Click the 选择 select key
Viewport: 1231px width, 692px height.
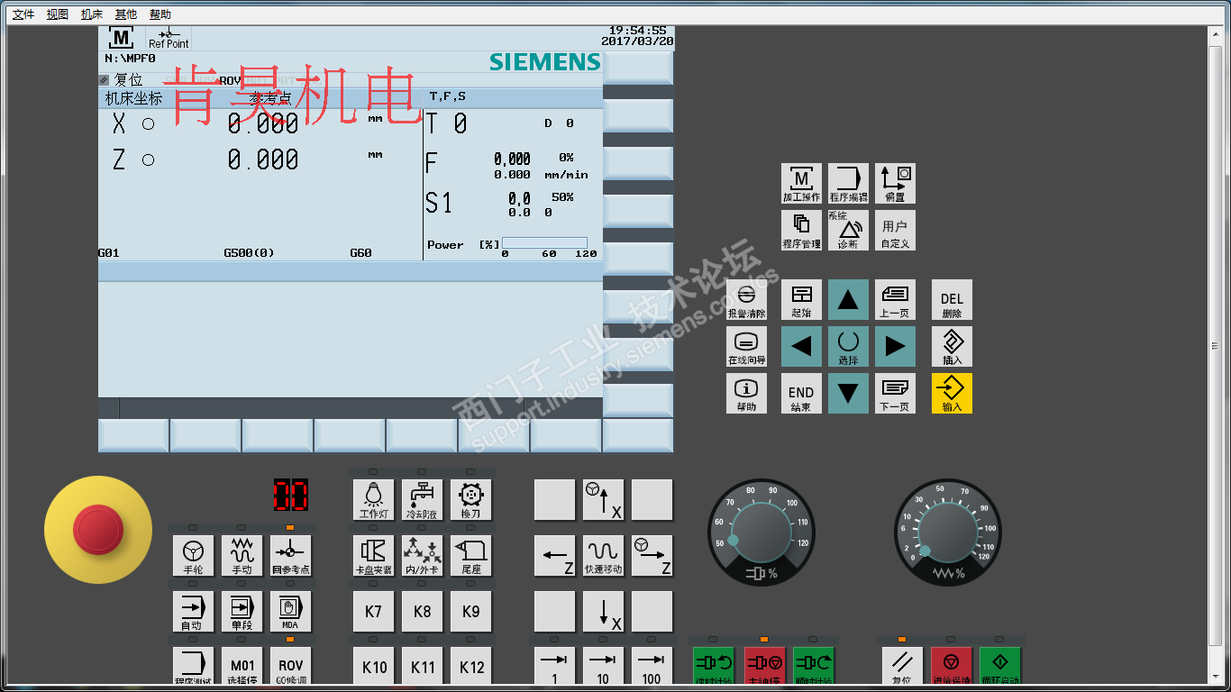(848, 347)
